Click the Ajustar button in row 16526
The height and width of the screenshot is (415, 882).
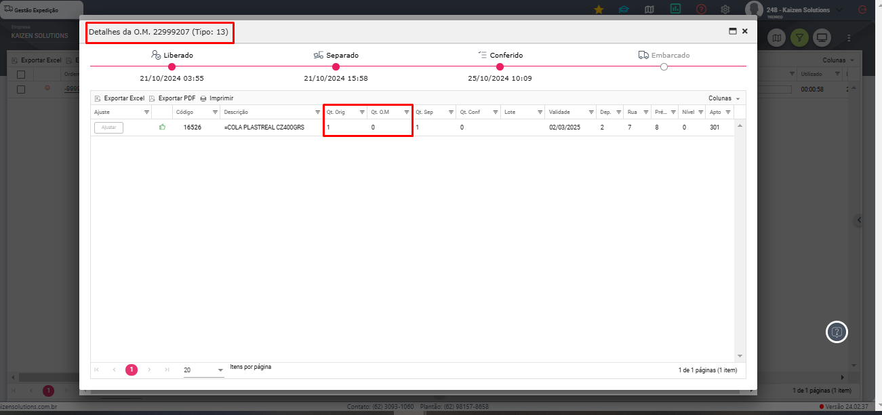tap(108, 127)
